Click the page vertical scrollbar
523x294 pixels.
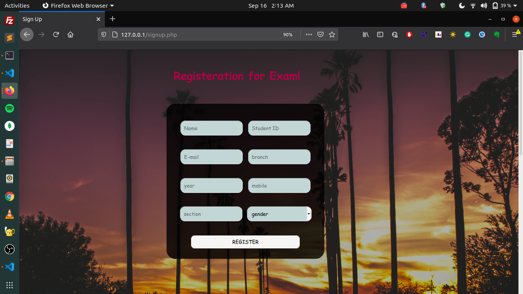pos(520,103)
